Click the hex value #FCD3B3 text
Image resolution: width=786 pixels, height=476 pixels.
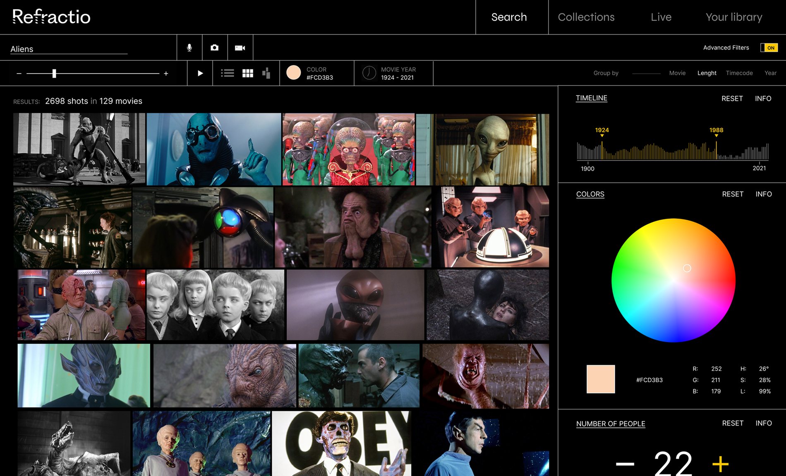[x=649, y=380]
